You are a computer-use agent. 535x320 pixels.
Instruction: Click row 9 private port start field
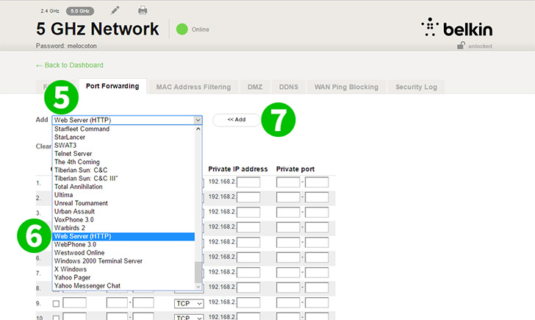(288, 302)
